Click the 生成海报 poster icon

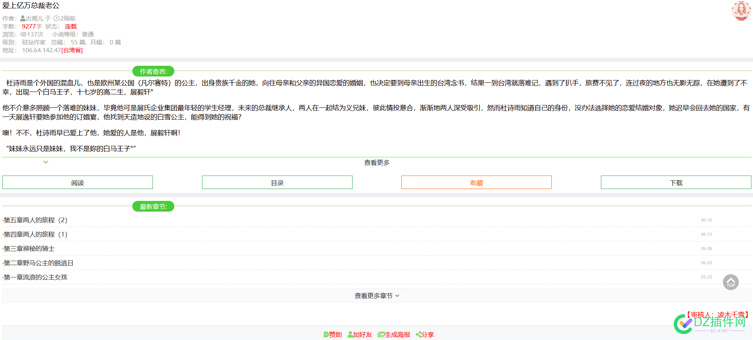pyautogui.click(x=381, y=334)
